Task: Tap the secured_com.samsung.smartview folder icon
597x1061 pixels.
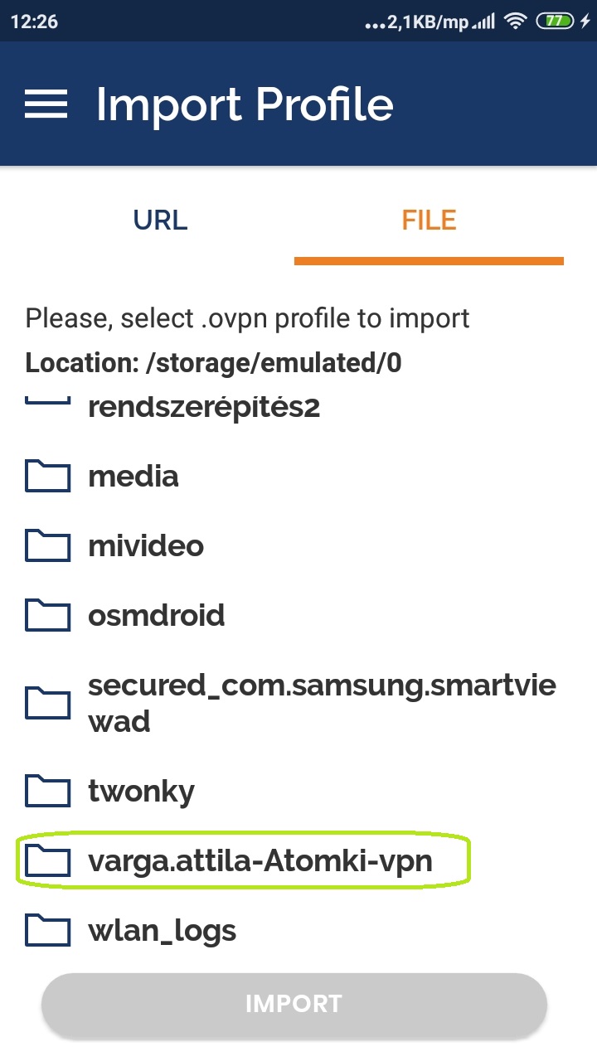Action: click(47, 704)
